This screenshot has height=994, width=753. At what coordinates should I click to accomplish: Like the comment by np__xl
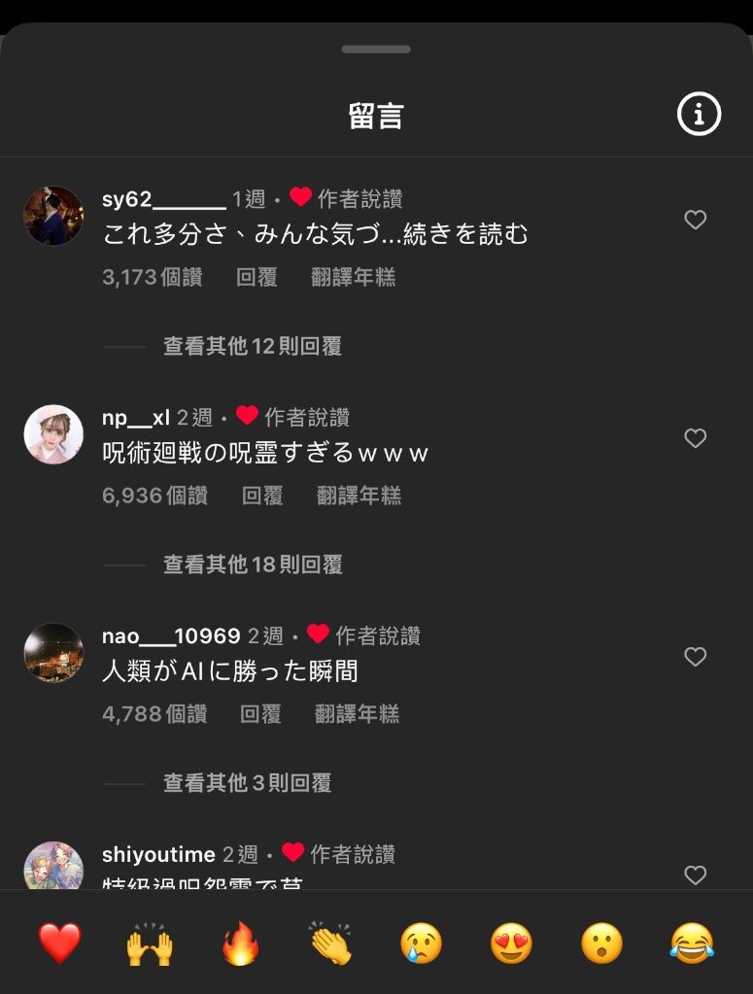(696, 438)
